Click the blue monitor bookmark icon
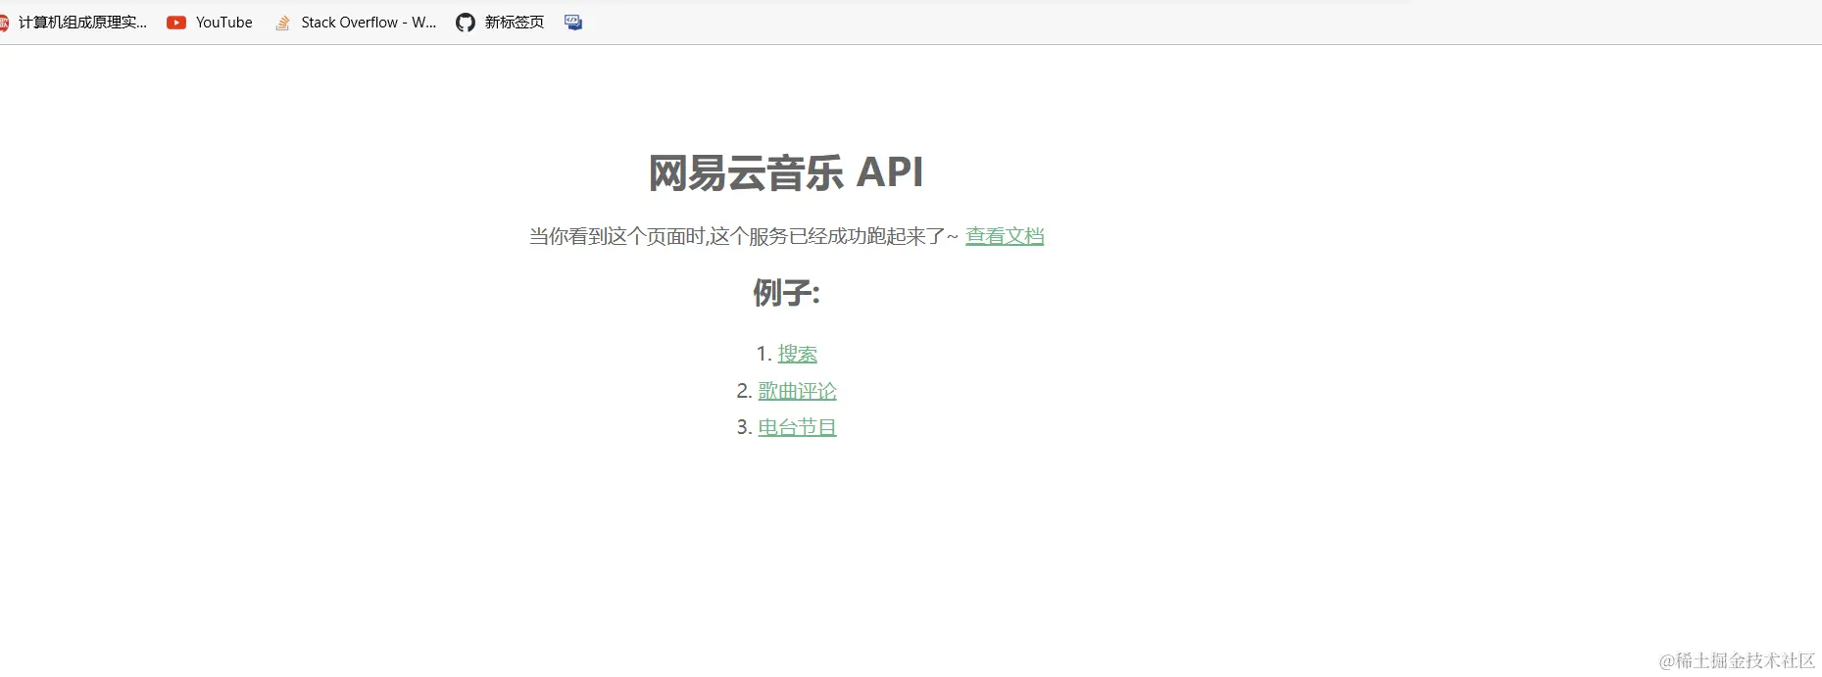1822x677 pixels. coord(573,23)
